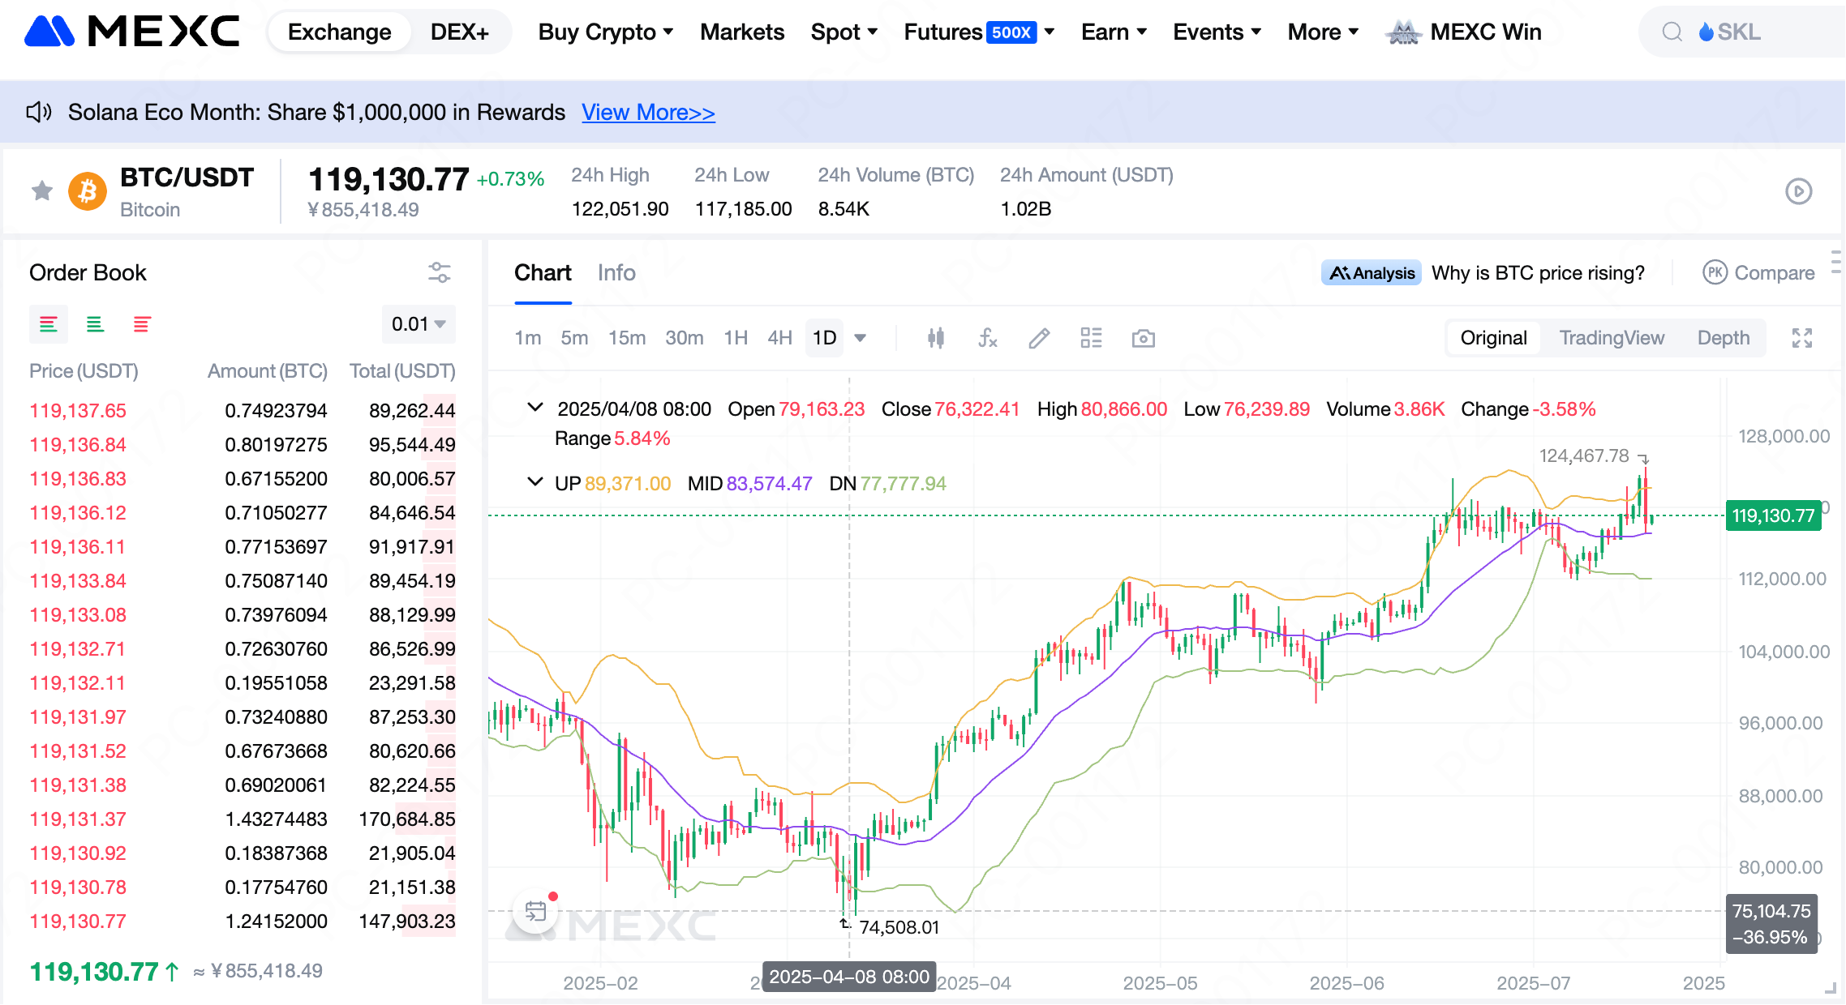This screenshot has width=1846, height=1005.
Task: Enter fullscreen chart mode
Action: (x=1801, y=338)
